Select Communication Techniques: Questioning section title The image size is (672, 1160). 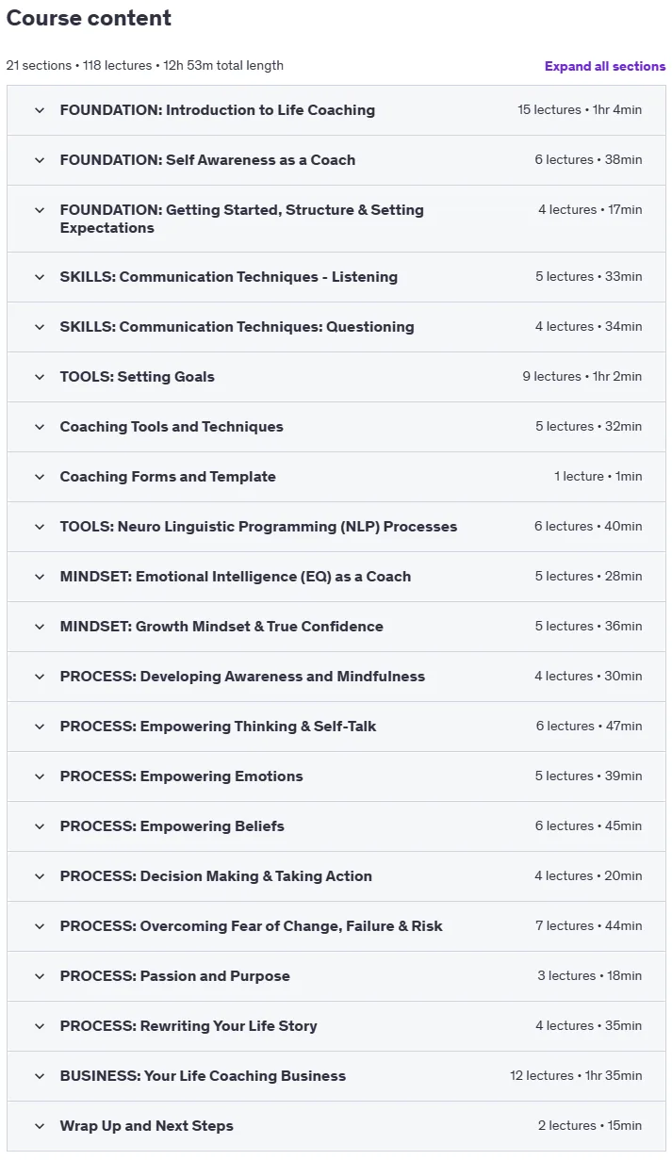pyautogui.click(x=237, y=327)
